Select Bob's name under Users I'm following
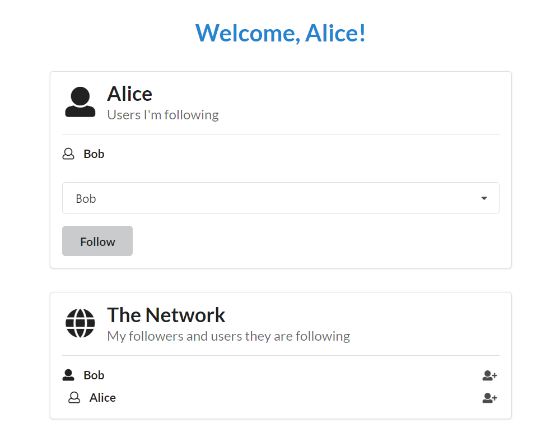 click(x=94, y=154)
